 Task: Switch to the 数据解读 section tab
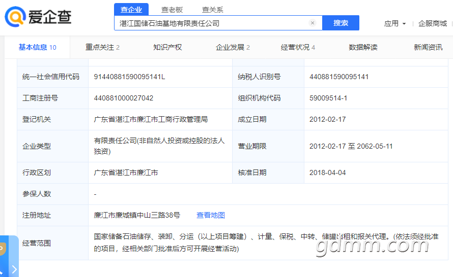(363, 47)
